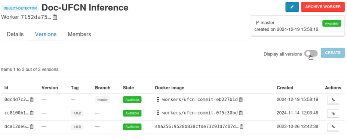This screenshot has width=347, height=138.
Task: Click the link action icon for version 1.0.2
Action: click(x=333, y=113)
